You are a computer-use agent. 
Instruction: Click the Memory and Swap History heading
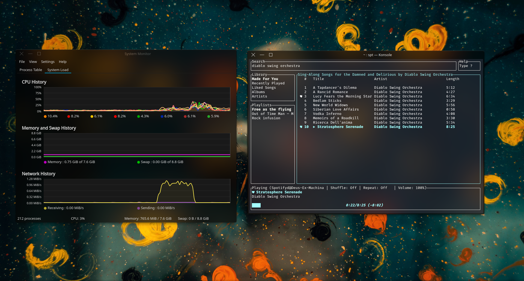(49, 128)
